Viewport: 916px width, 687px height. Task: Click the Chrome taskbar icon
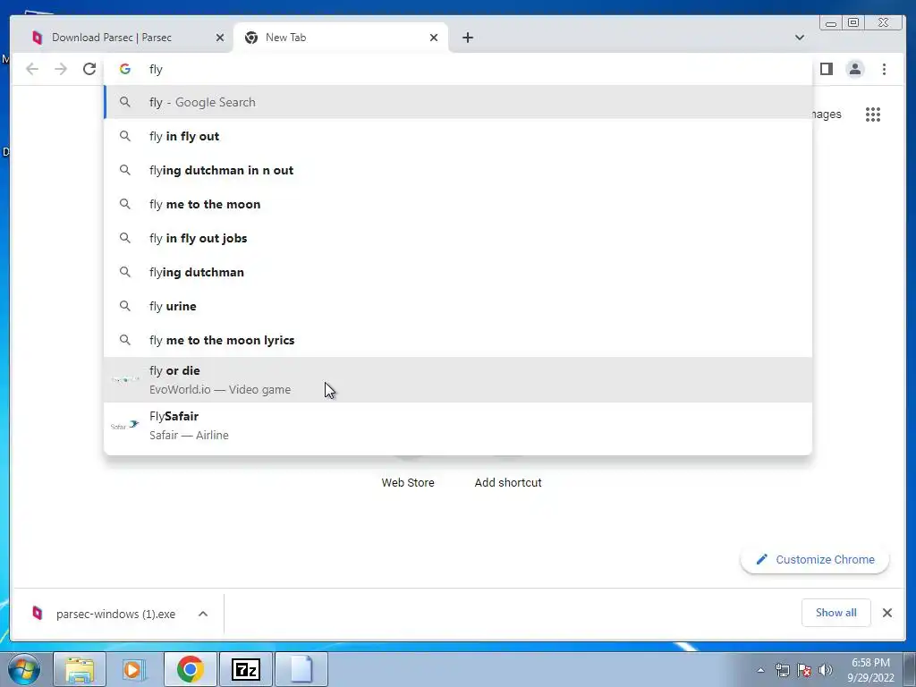(191, 669)
